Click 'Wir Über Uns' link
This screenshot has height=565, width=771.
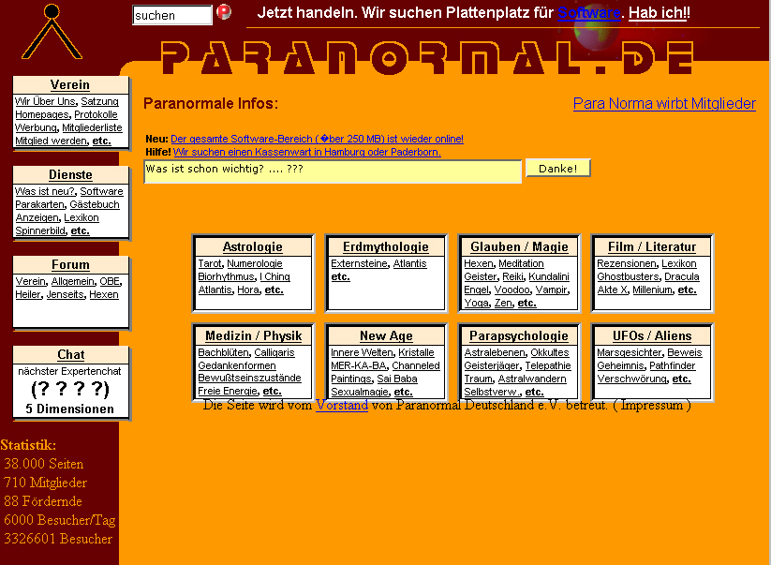45,101
